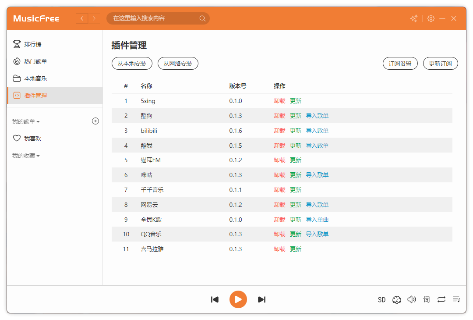Expand the 我的收藏 section
This screenshot has width=473, height=320.
pos(26,156)
